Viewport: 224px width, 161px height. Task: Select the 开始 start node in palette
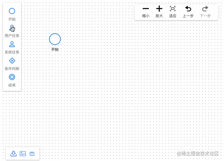[12, 11]
